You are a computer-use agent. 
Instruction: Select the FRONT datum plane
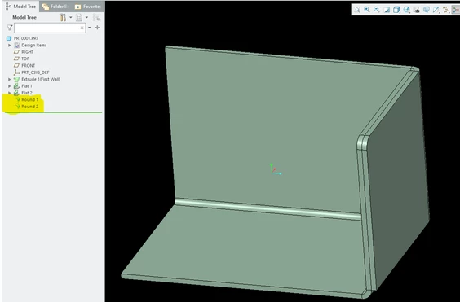pos(24,66)
